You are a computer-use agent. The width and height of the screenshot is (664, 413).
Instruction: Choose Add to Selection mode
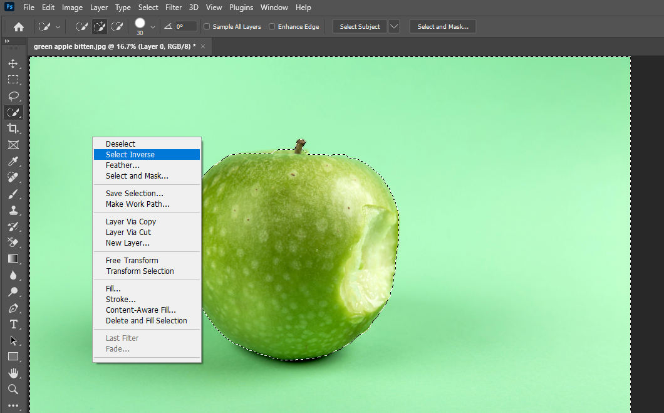(x=100, y=27)
